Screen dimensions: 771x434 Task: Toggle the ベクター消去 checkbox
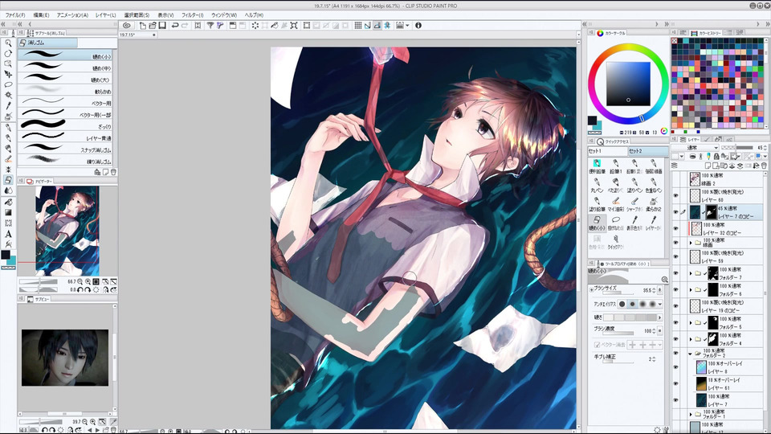597,345
